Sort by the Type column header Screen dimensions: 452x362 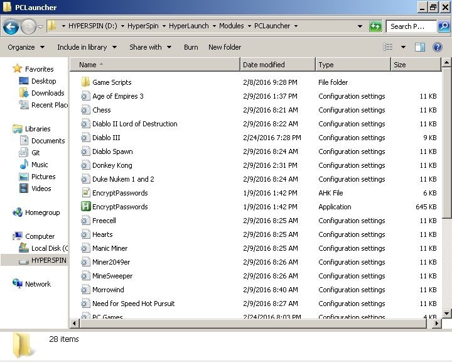353,64
